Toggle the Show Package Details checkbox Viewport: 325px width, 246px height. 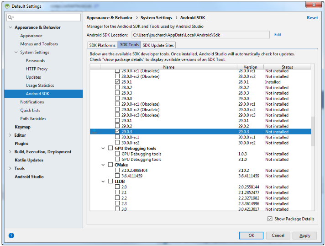270,219
